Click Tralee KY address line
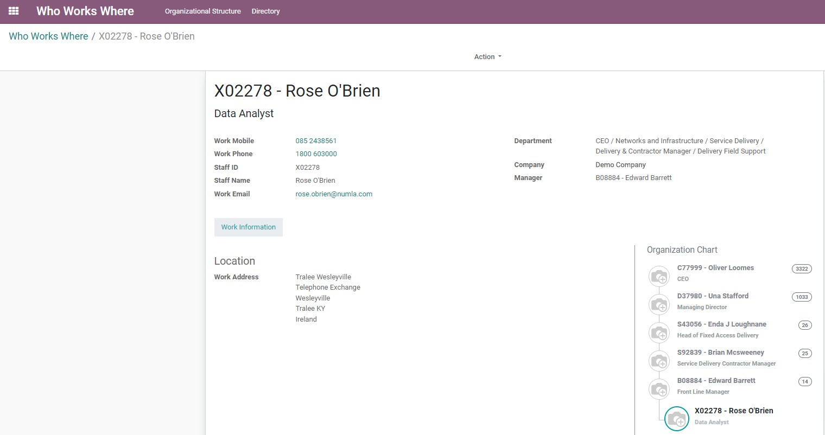 tap(310, 309)
